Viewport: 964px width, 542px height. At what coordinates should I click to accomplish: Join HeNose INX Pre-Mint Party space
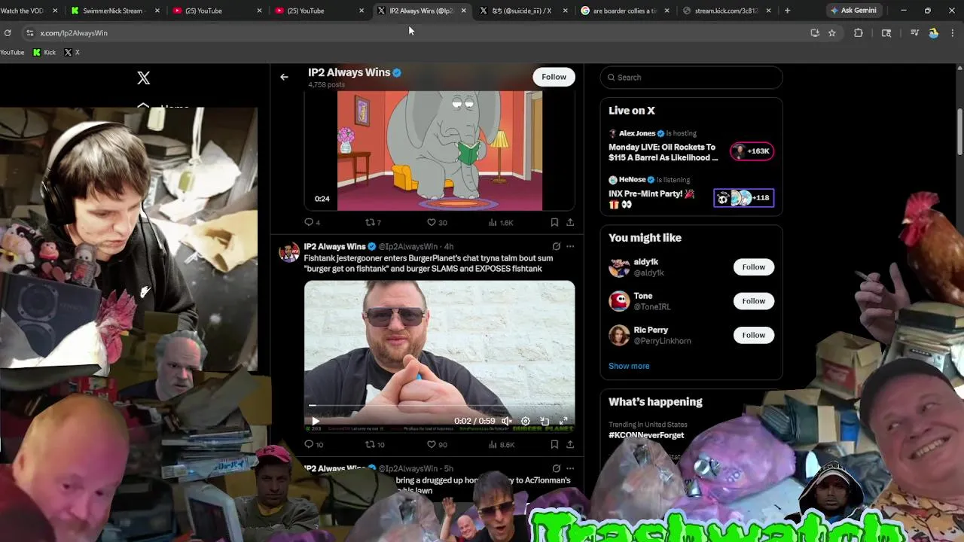click(651, 199)
